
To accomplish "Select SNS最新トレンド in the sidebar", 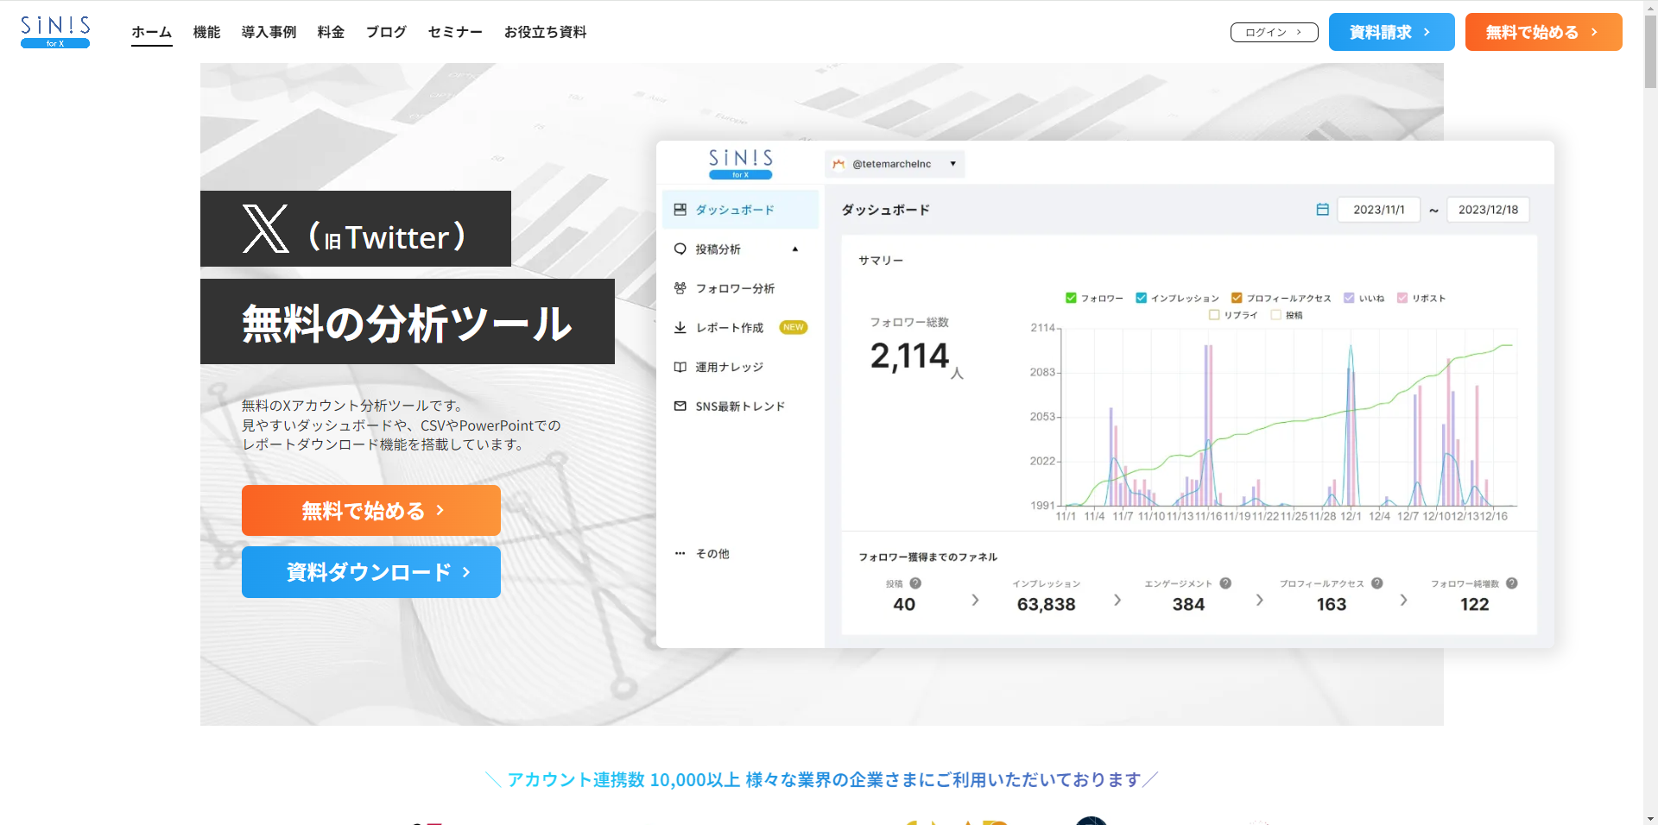I will point(740,406).
